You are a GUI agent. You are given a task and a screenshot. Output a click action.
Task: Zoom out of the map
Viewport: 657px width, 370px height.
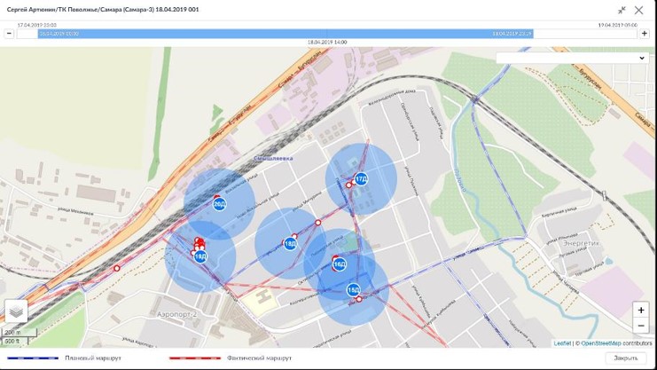(x=640, y=326)
